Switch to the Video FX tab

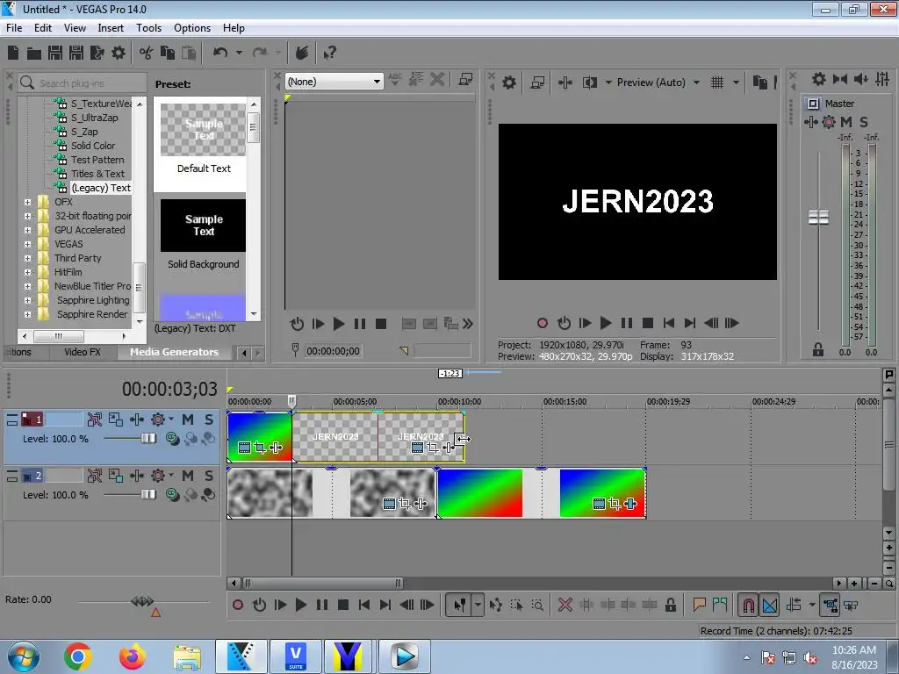click(83, 352)
